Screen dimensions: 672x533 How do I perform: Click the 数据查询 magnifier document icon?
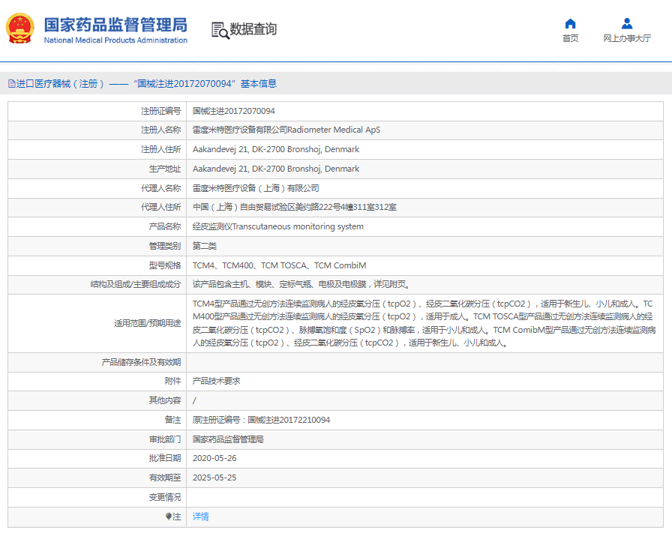[220, 30]
